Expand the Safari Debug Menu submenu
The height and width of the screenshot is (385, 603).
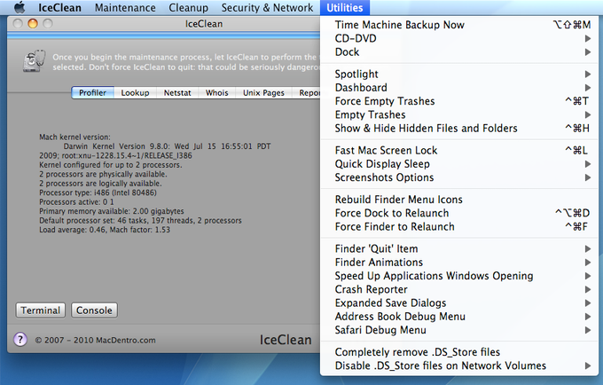tap(460, 330)
